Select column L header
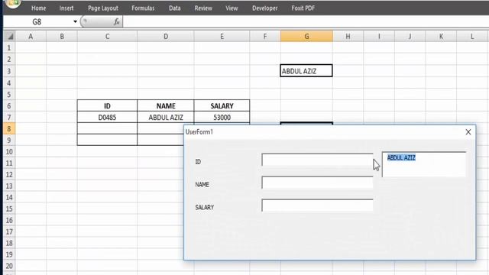The image size is (489, 275). 472,37
